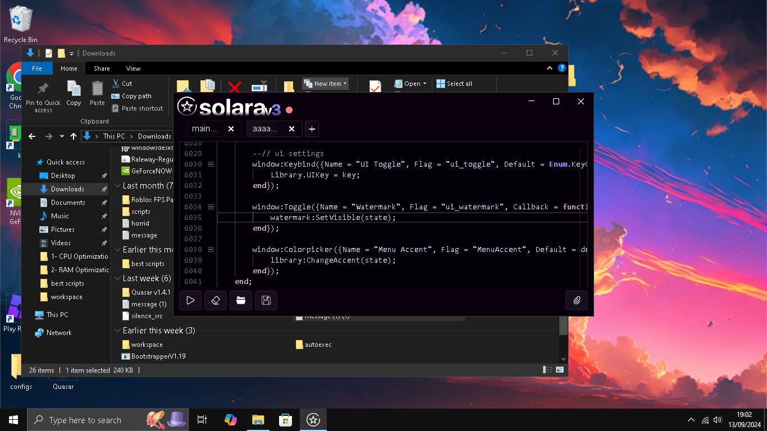Select Quick access in the navigation pane
The image size is (767, 431).
(65, 162)
